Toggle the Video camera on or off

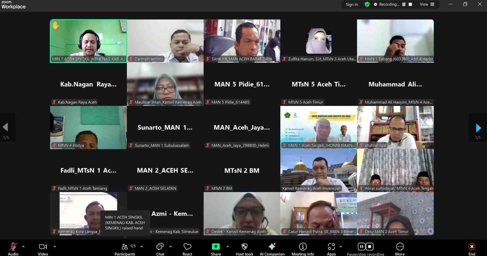(x=43, y=249)
